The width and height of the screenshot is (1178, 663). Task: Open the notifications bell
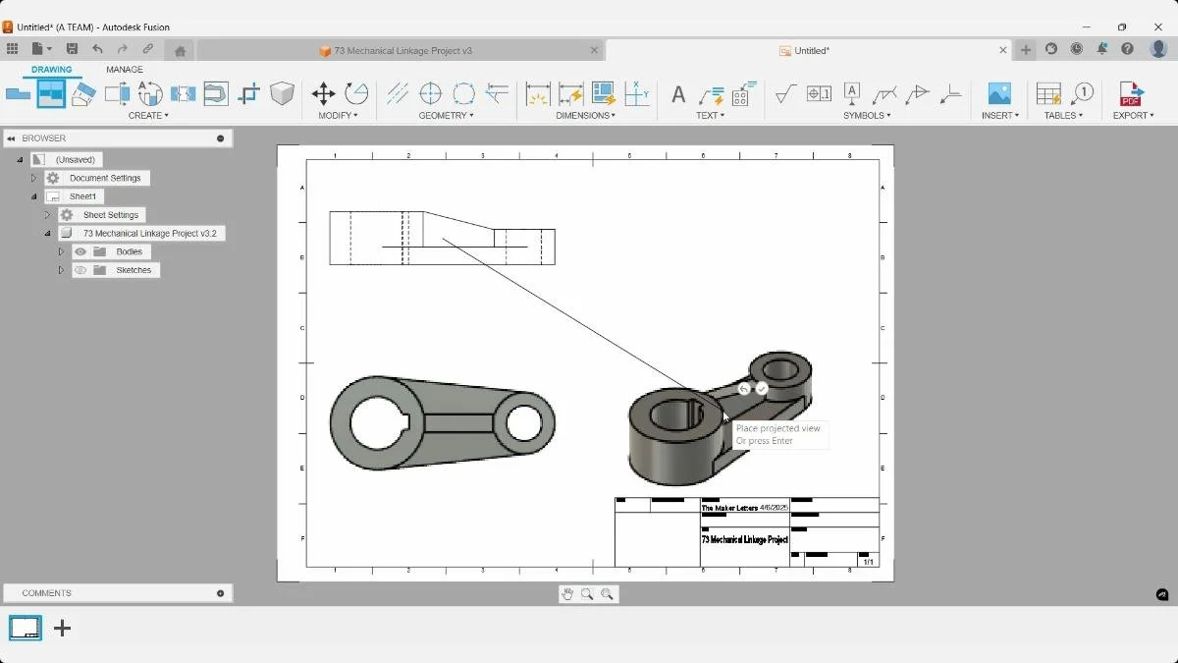click(1101, 49)
